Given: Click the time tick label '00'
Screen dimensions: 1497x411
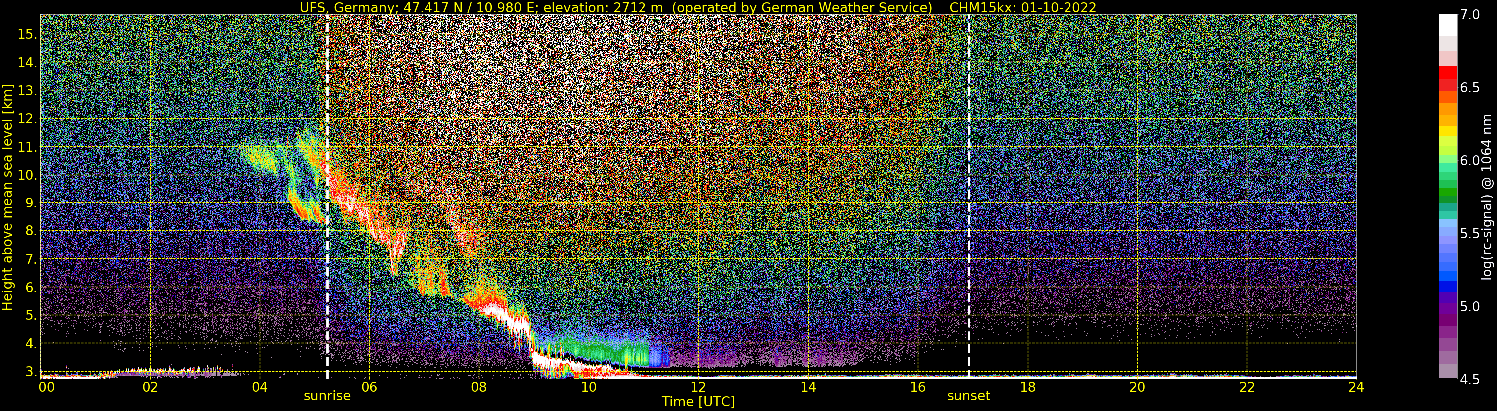Looking at the screenshot, I should [x=46, y=387].
